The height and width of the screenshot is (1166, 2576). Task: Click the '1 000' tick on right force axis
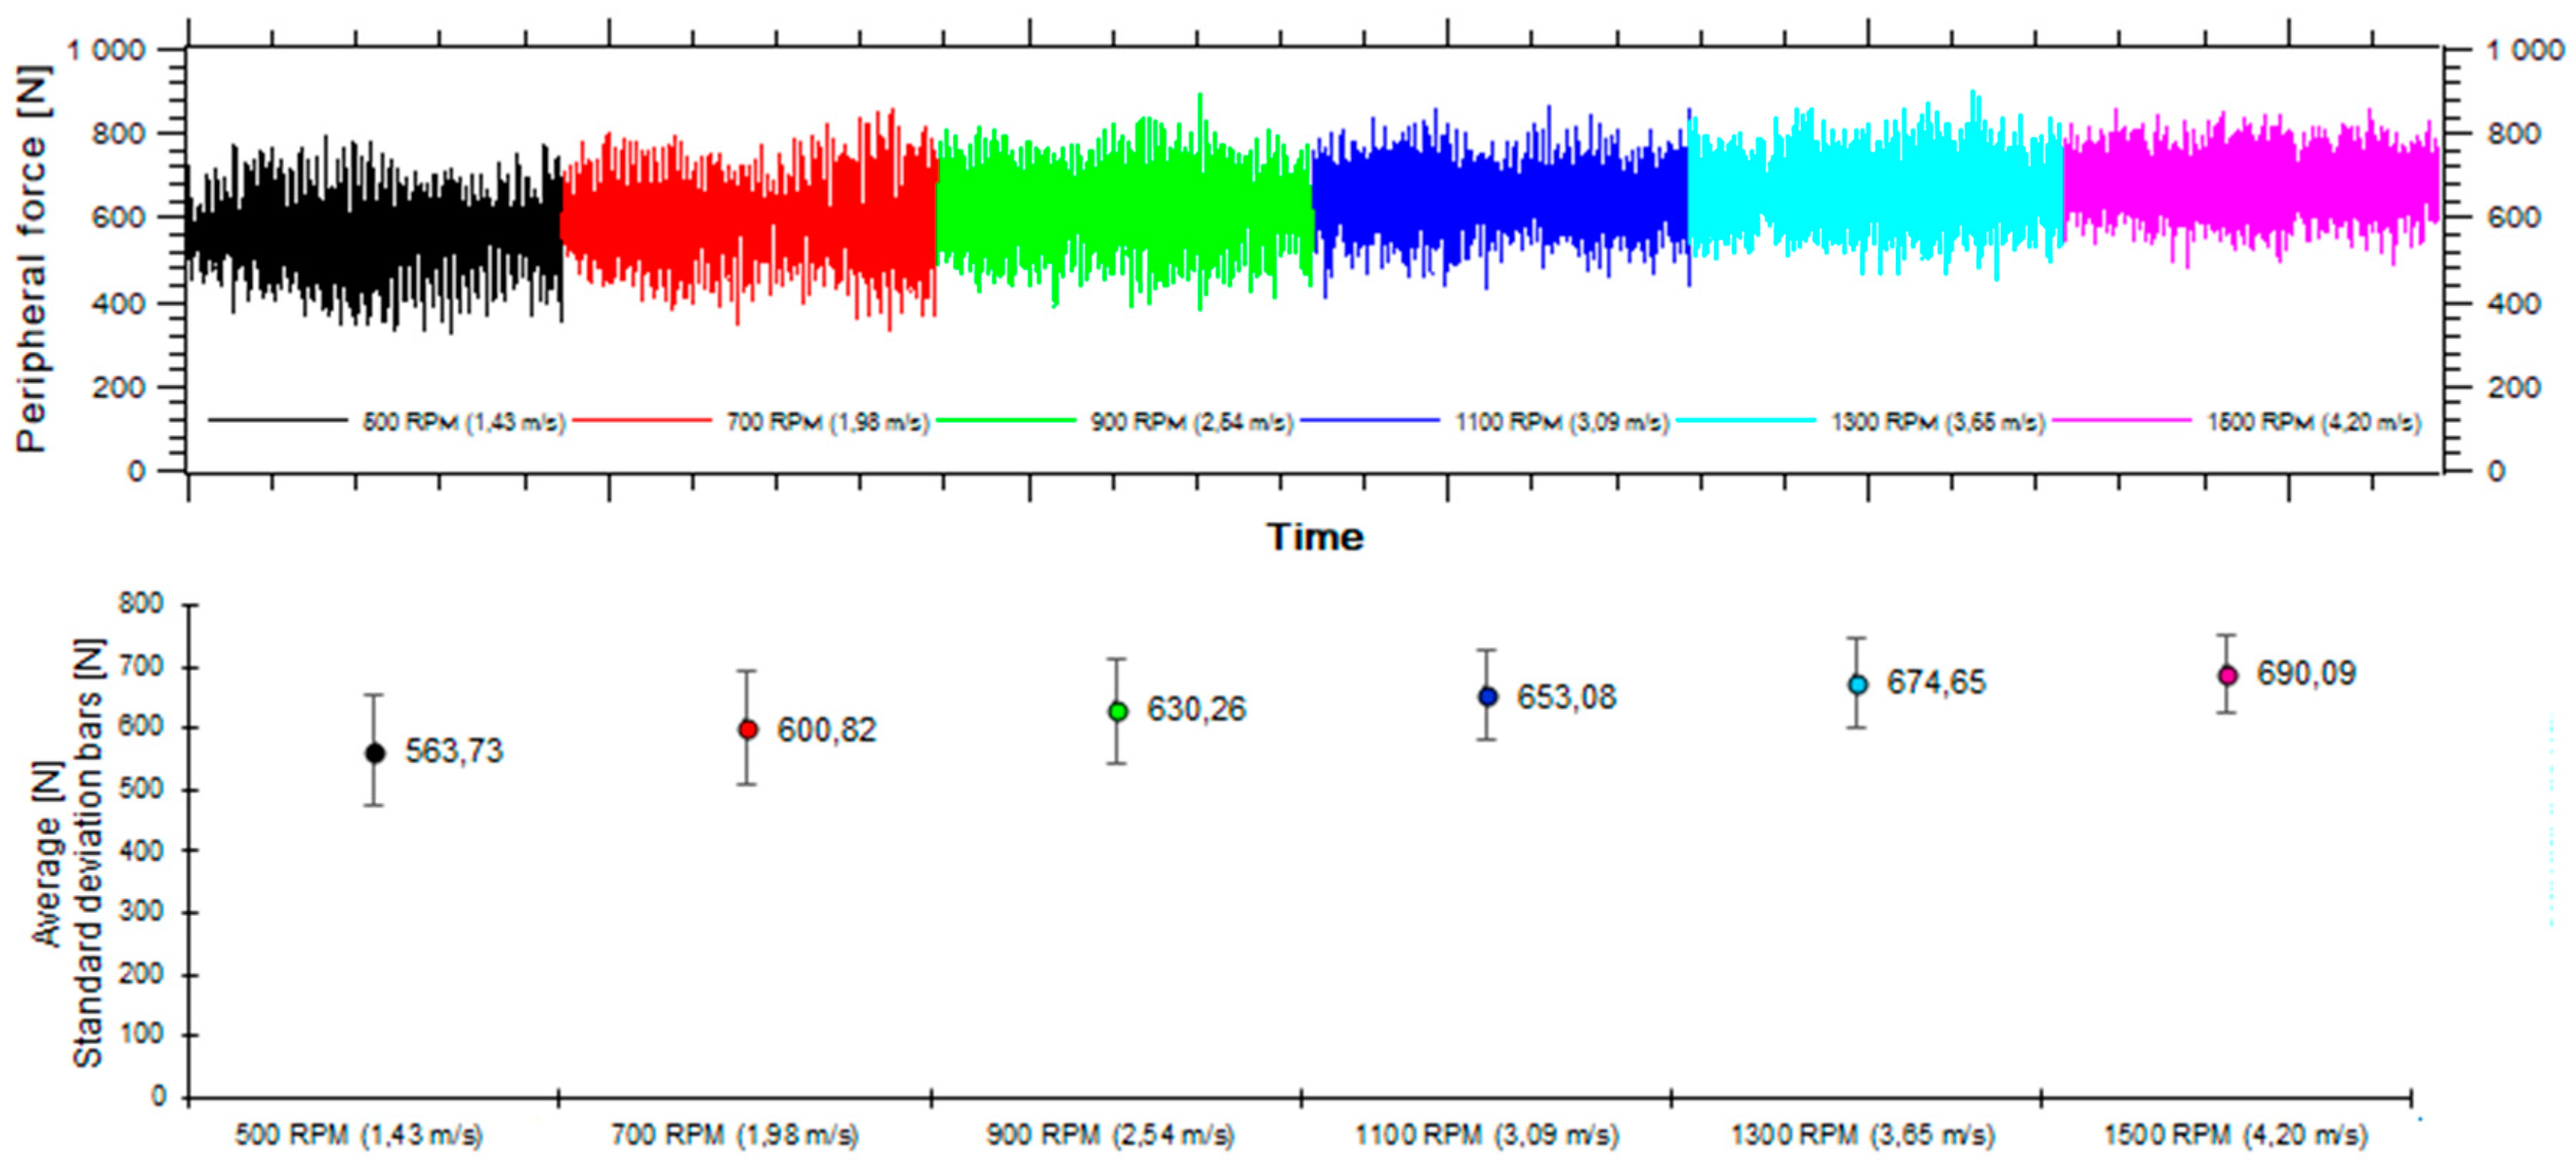pyautogui.click(x=2526, y=49)
